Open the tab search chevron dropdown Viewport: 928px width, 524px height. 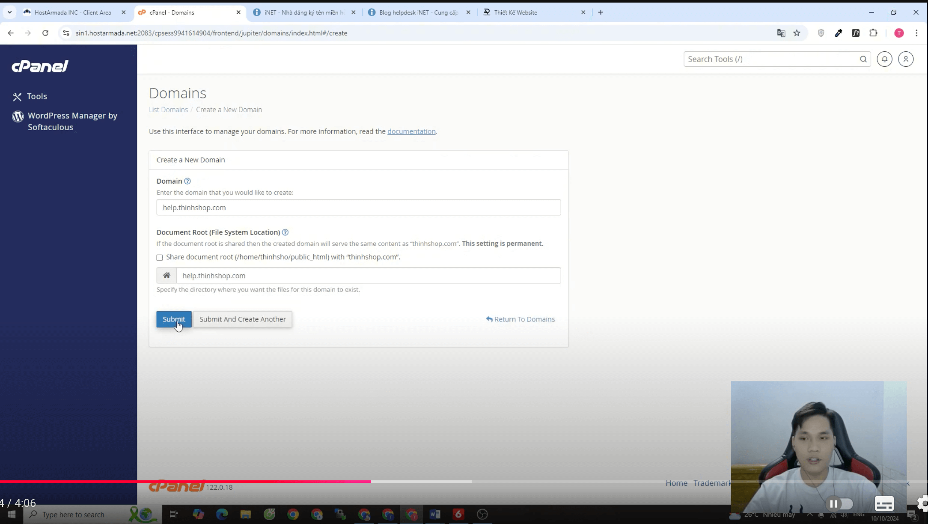[x=9, y=12]
